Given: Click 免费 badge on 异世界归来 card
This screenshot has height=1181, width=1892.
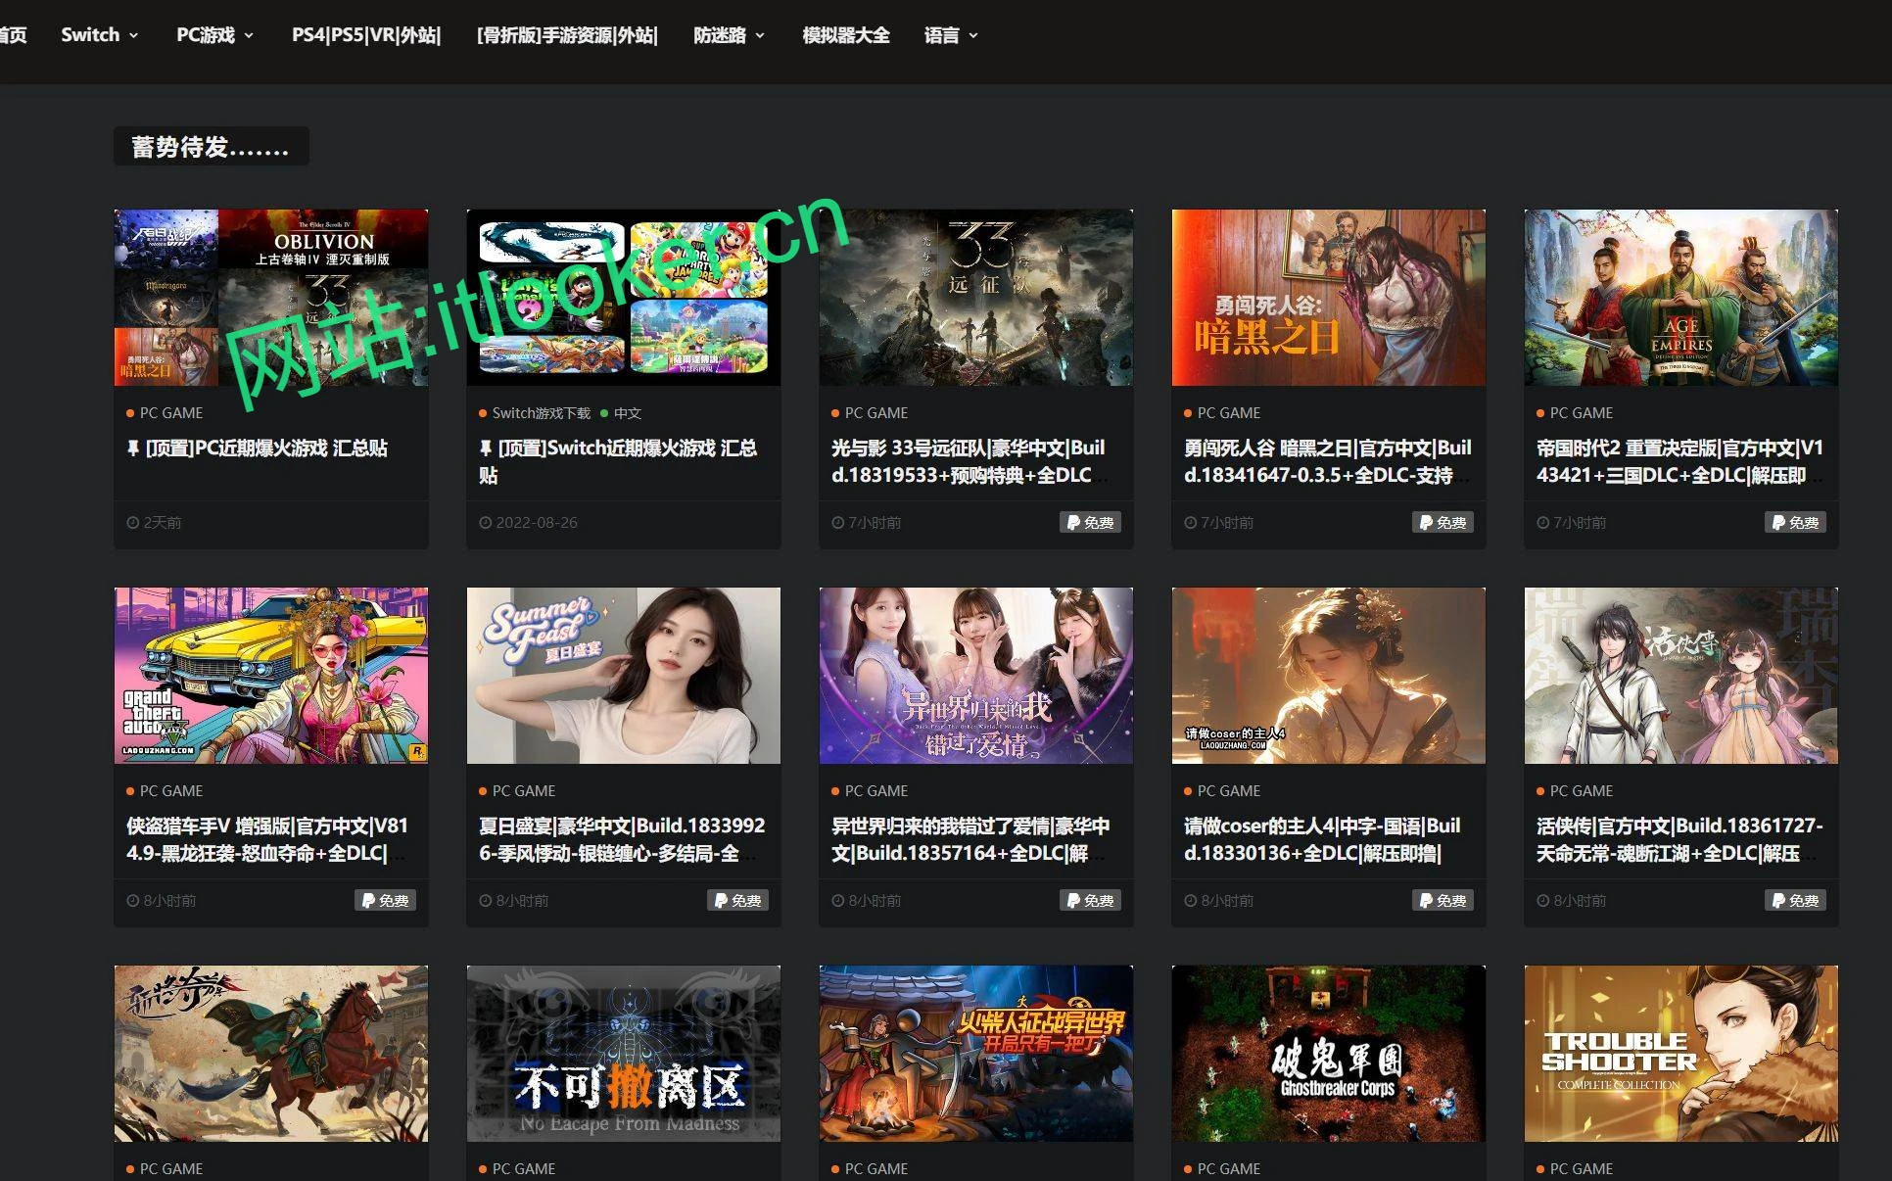Looking at the screenshot, I should pyautogui.click(x=1090, y=901).
